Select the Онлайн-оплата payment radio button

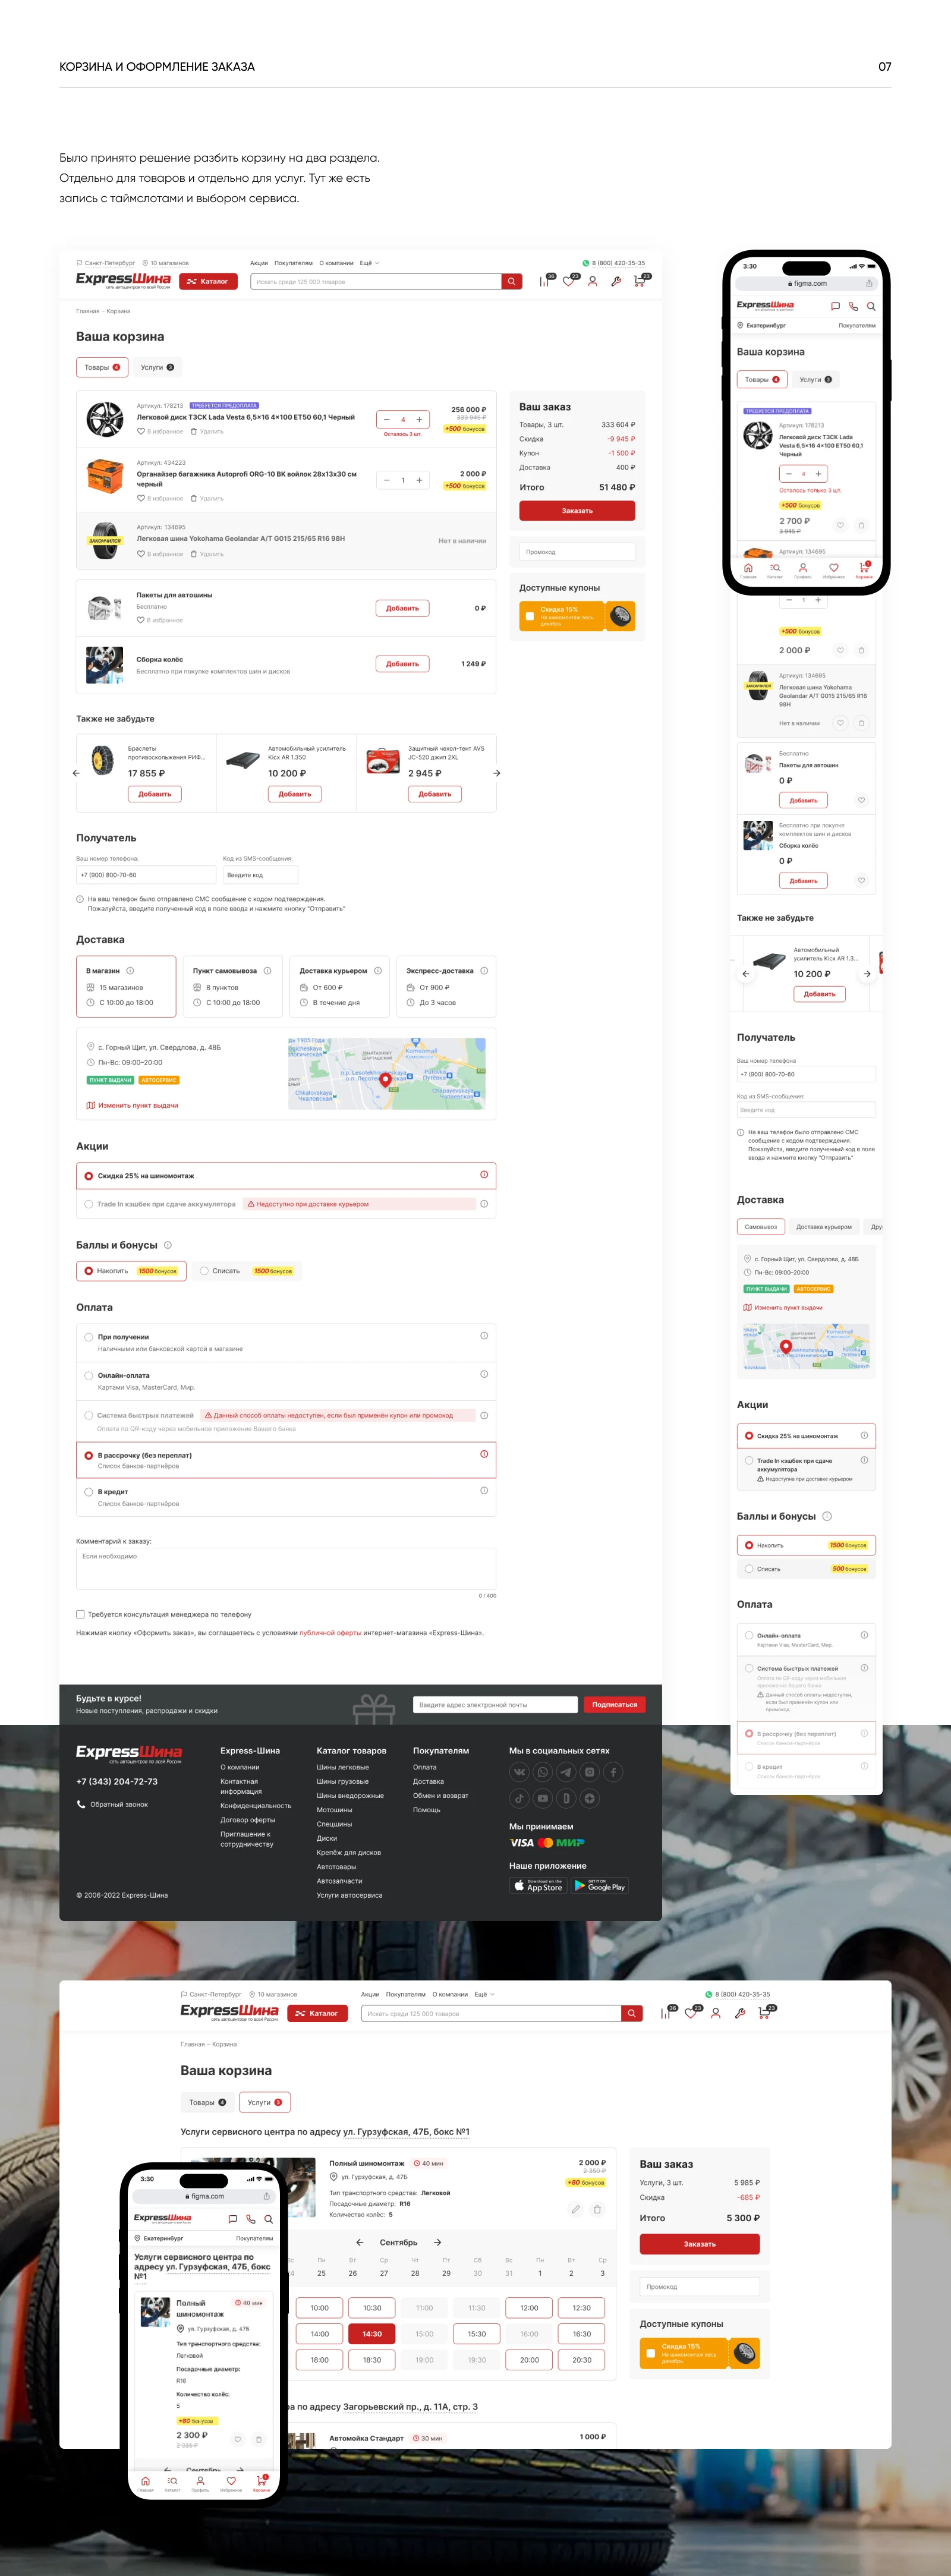[89, 1376]
